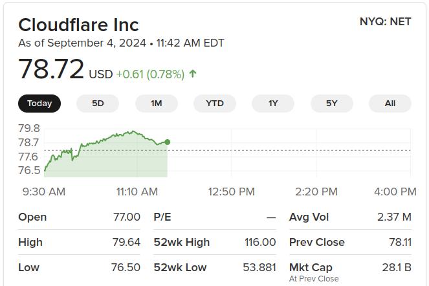Screen dimensions: 429x286
Task: Click the Cloudflare Inc title
Action: click(78, 25)
